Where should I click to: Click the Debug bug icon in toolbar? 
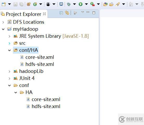pyautogui.click(x=69, y=4)
